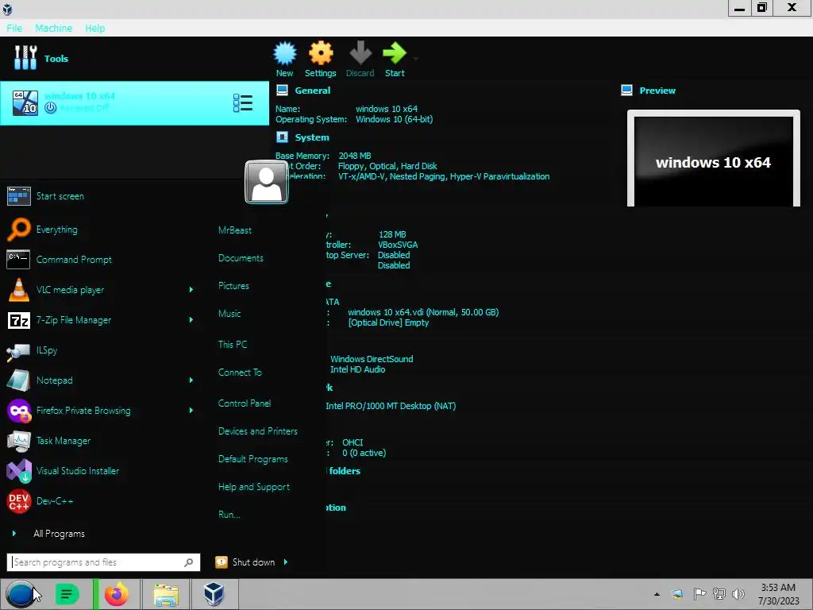Click the System section header

[311, 137]
